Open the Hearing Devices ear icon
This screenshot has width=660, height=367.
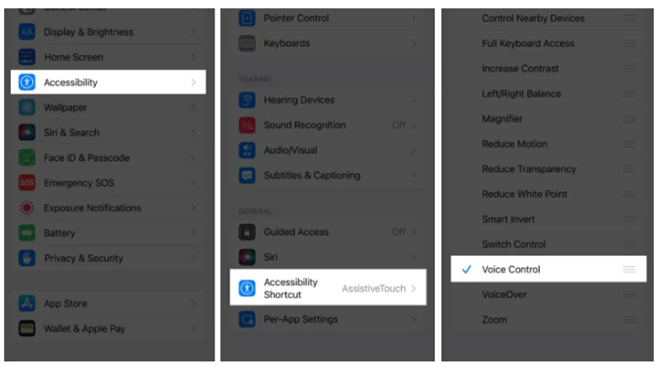pos(247,100)
